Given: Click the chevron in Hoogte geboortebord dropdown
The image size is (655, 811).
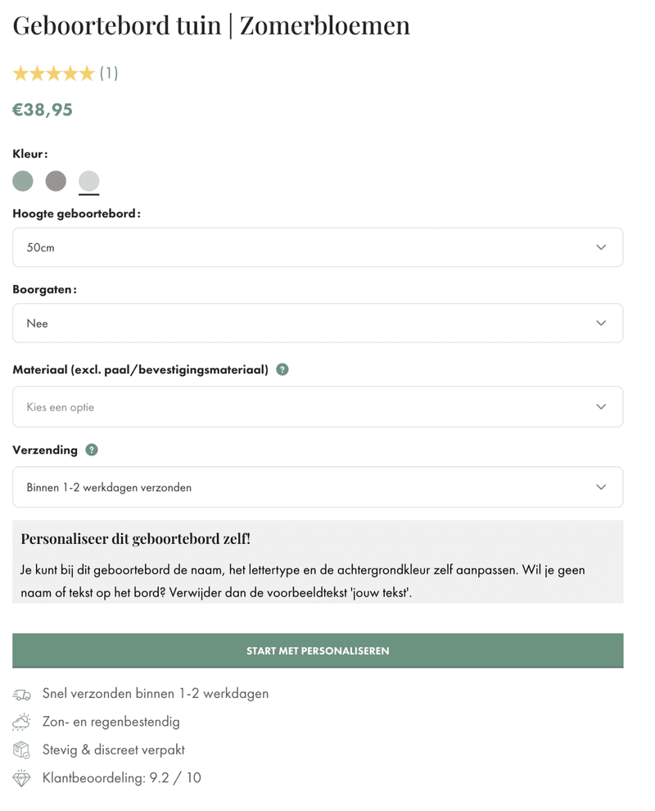Looking at the screenshot, I should coord(601,247).
